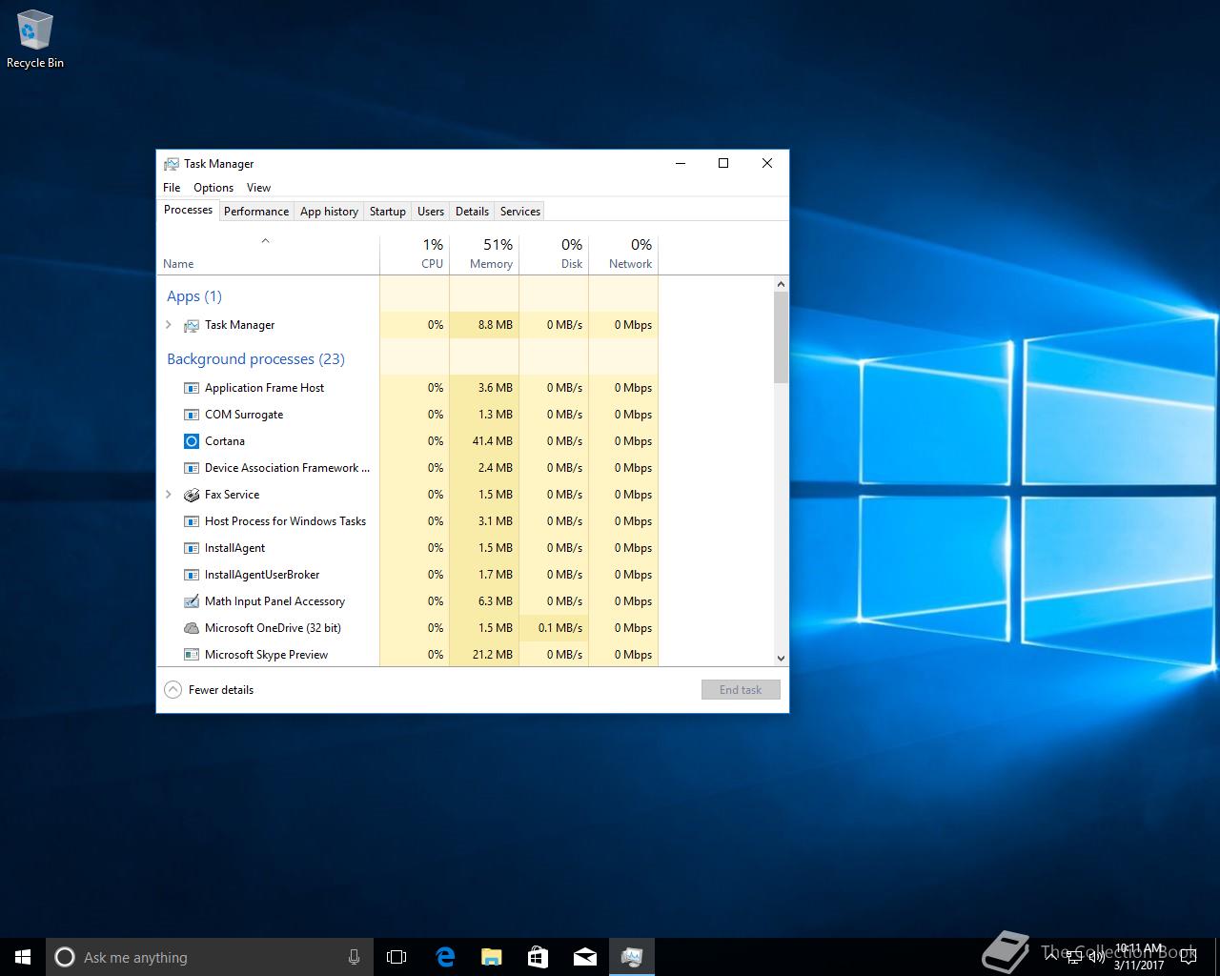
Task: Select Host Process for Windows Tasks name
Action: click(285, 521)
